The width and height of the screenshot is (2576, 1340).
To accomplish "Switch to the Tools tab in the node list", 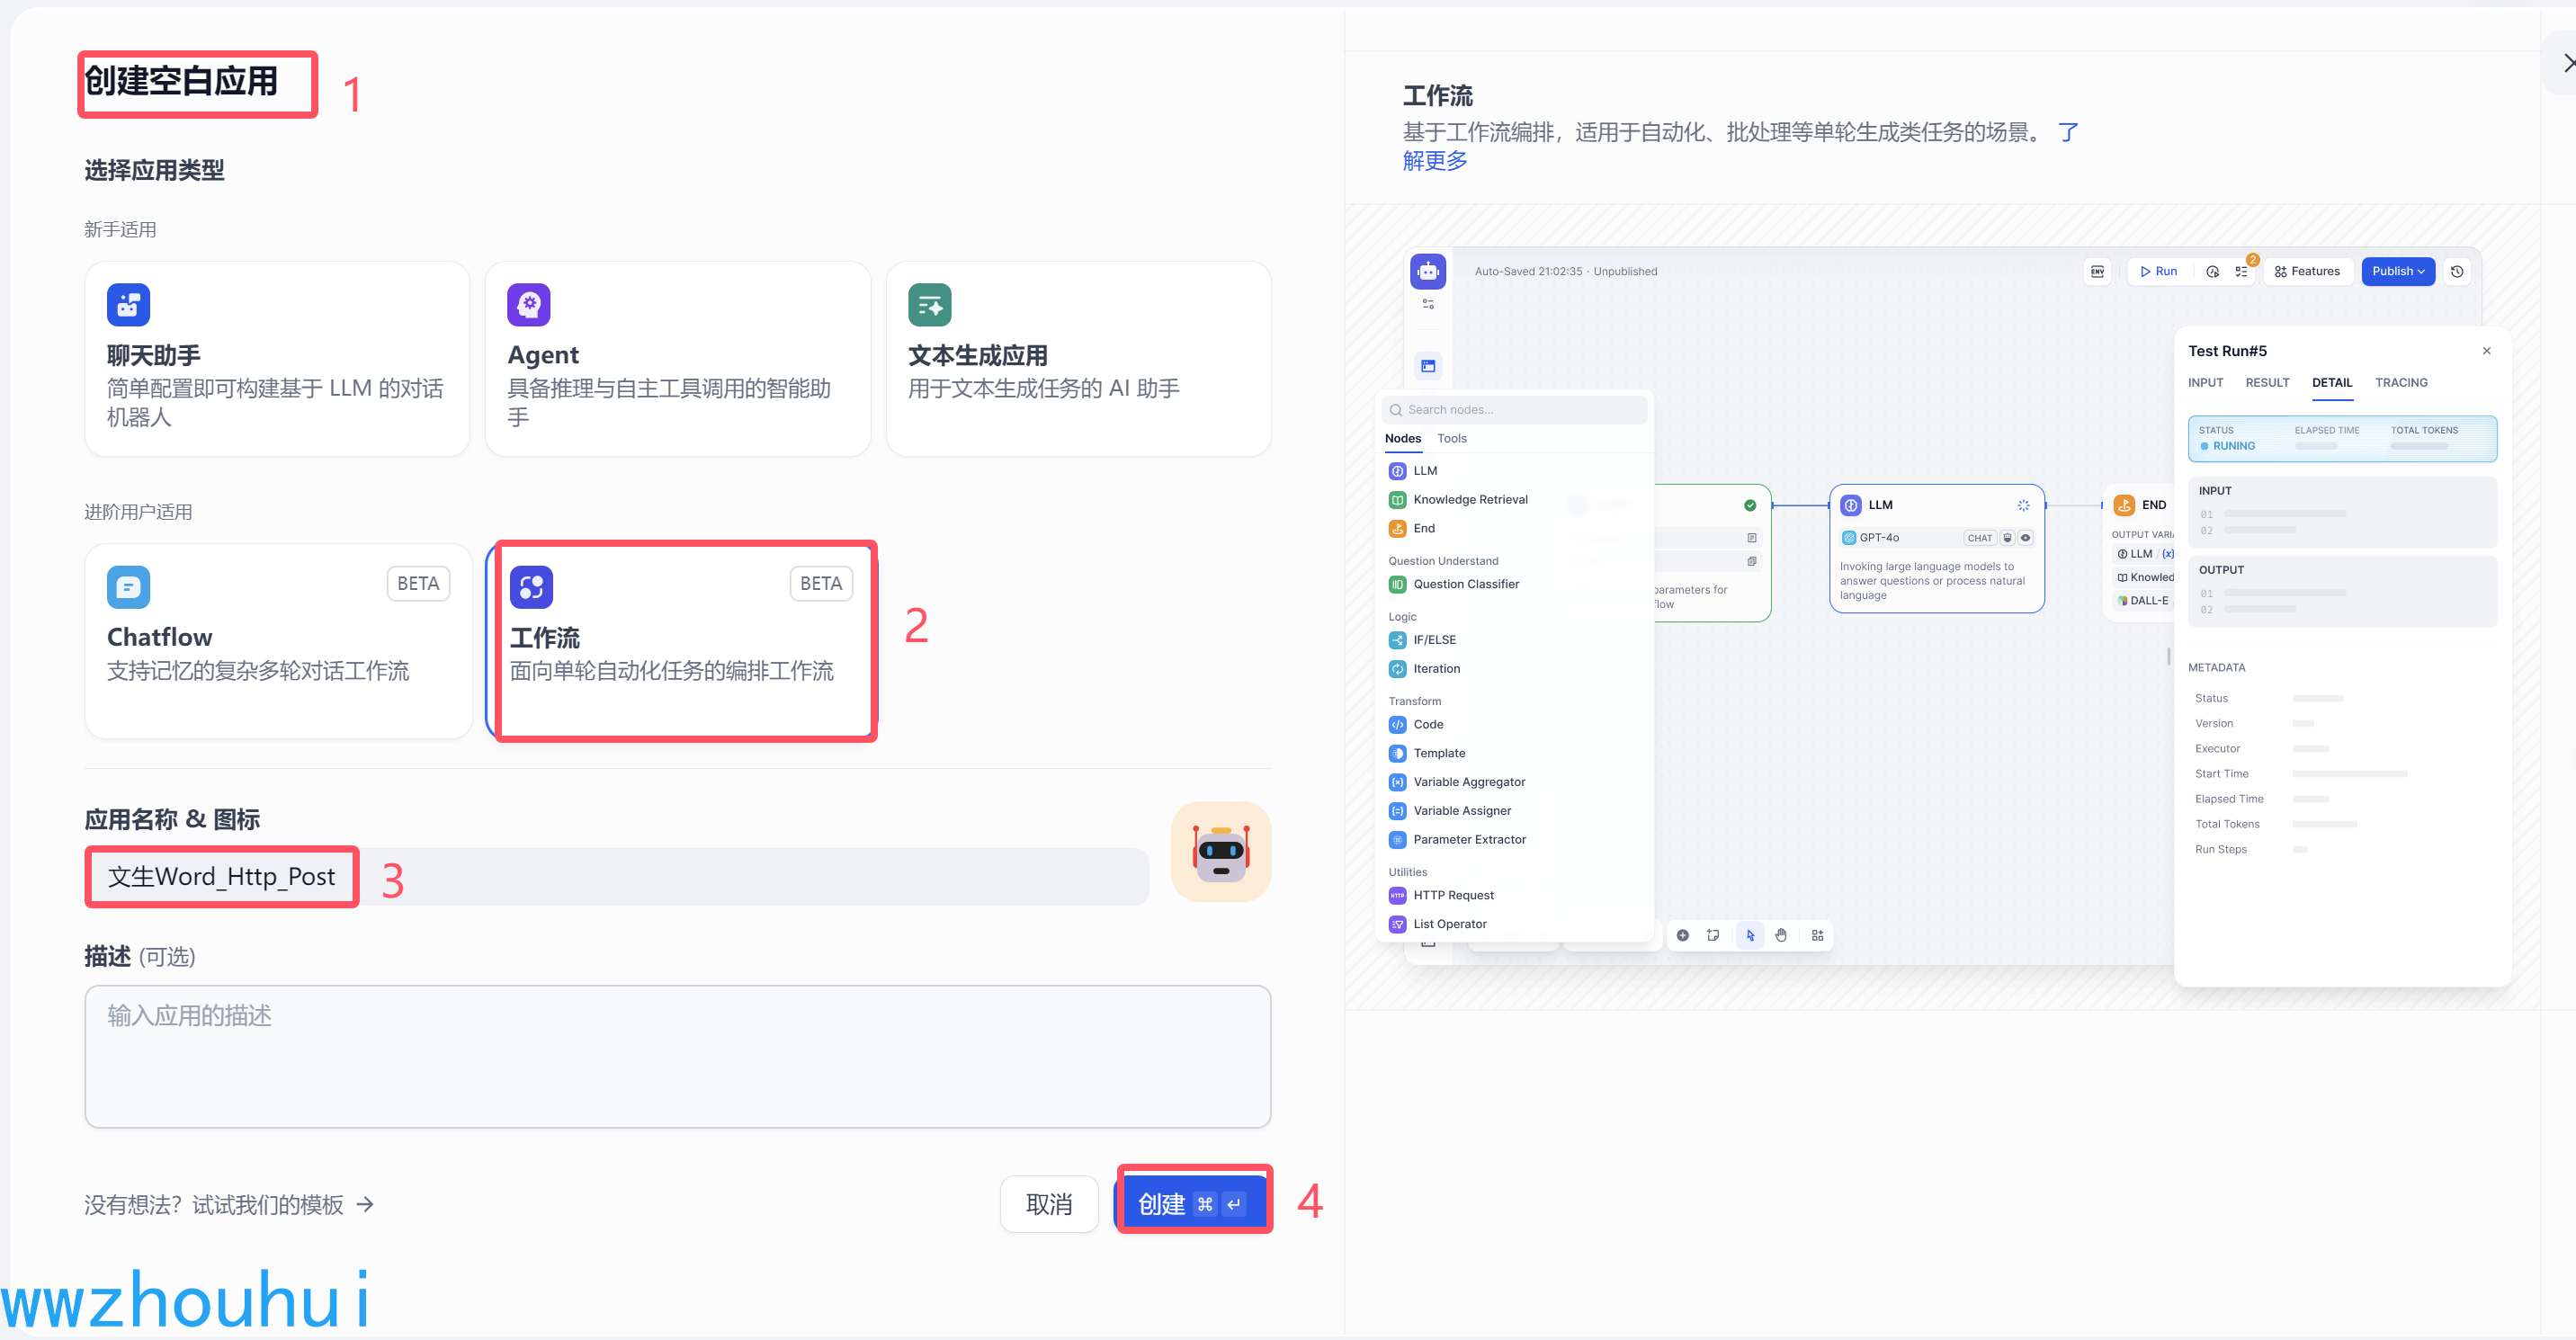I will [x=1451, y=438].
